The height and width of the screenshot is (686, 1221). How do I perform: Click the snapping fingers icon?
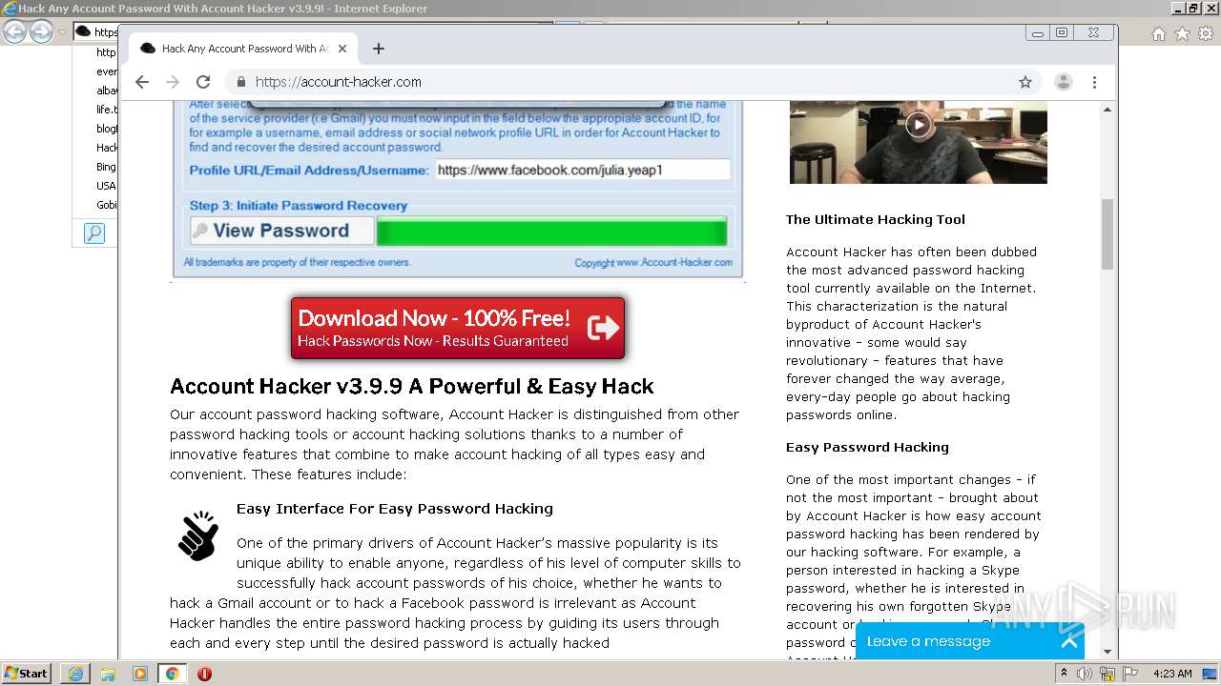198,535
